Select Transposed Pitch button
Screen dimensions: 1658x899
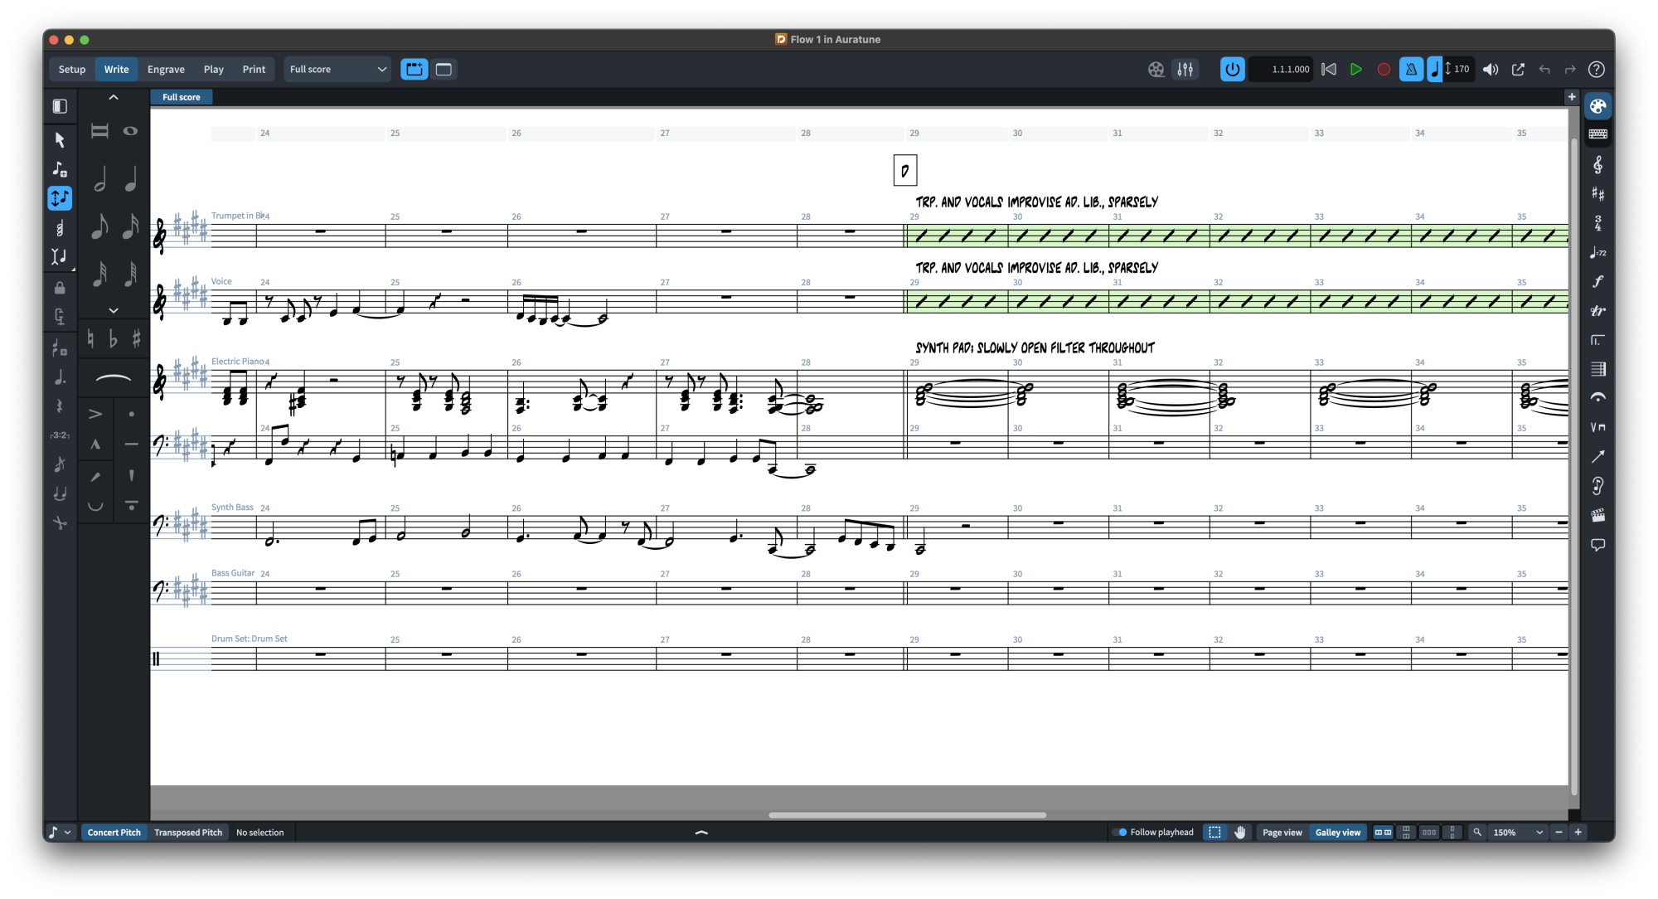[x=188, y=832]
